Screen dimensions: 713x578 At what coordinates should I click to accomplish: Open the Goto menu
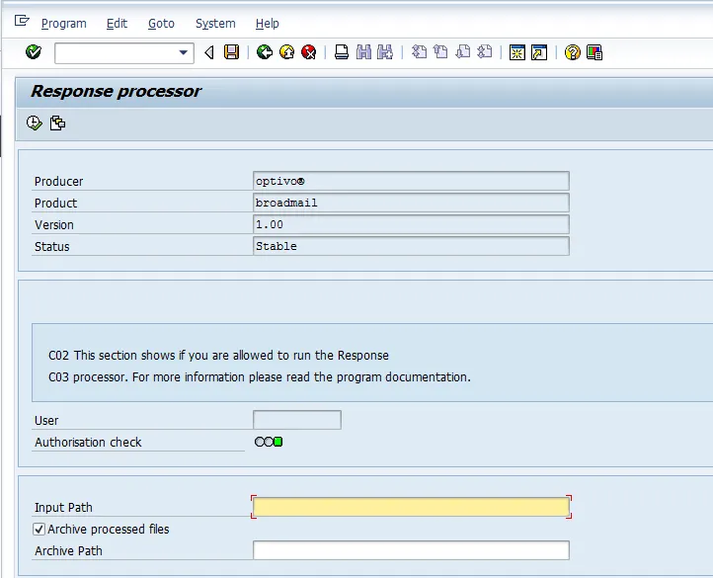161,23
